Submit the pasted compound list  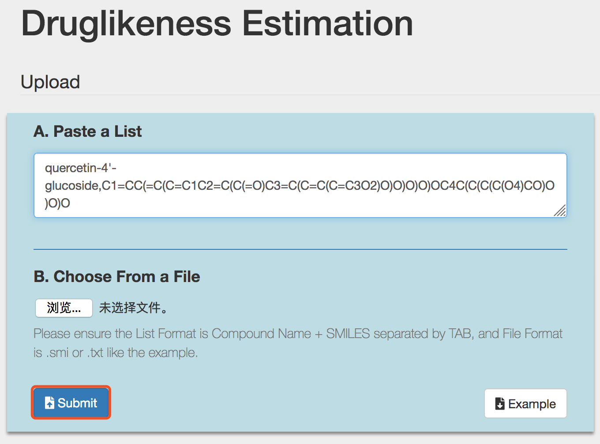pos(71,403)
